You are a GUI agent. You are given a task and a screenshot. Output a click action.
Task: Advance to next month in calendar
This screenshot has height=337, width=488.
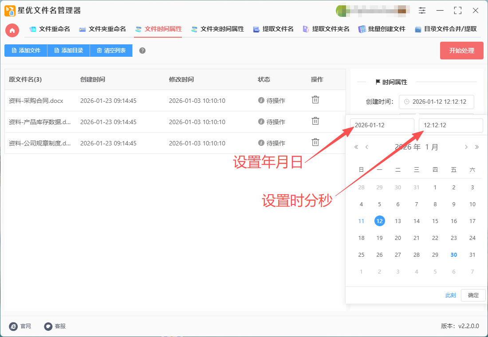(466, 147)
